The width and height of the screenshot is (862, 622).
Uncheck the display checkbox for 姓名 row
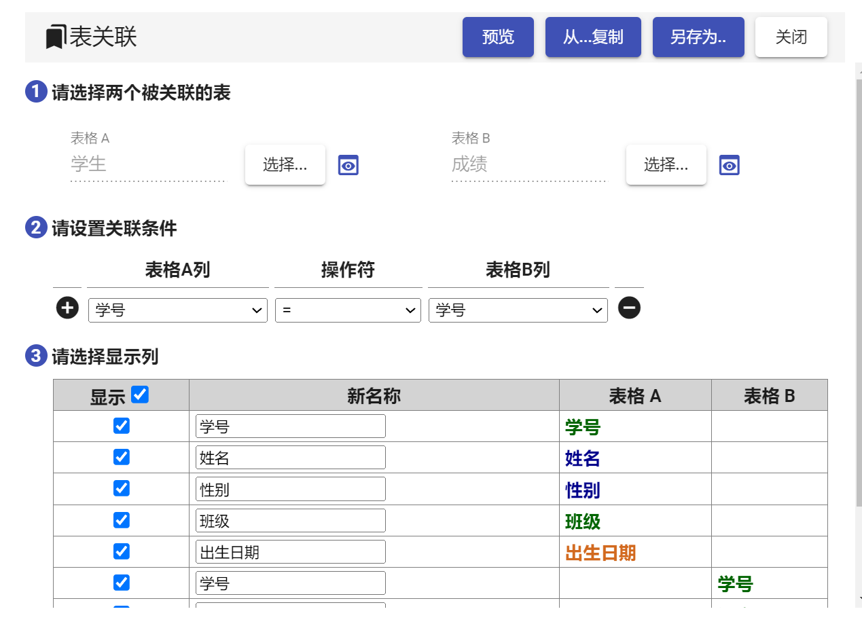(122, 457)
